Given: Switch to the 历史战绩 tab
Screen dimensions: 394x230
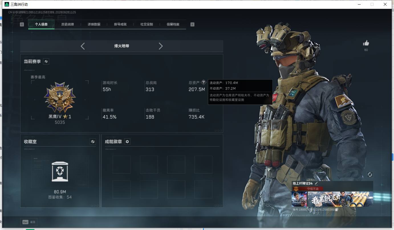Looking at the screenshot, I should [x=68, y=24].
